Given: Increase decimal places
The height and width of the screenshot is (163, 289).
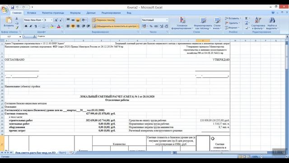Looking at the screenshot, I should coord(162,26).
